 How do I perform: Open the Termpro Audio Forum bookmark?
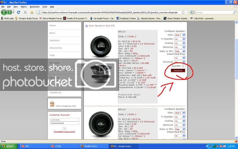pos(26,18)
